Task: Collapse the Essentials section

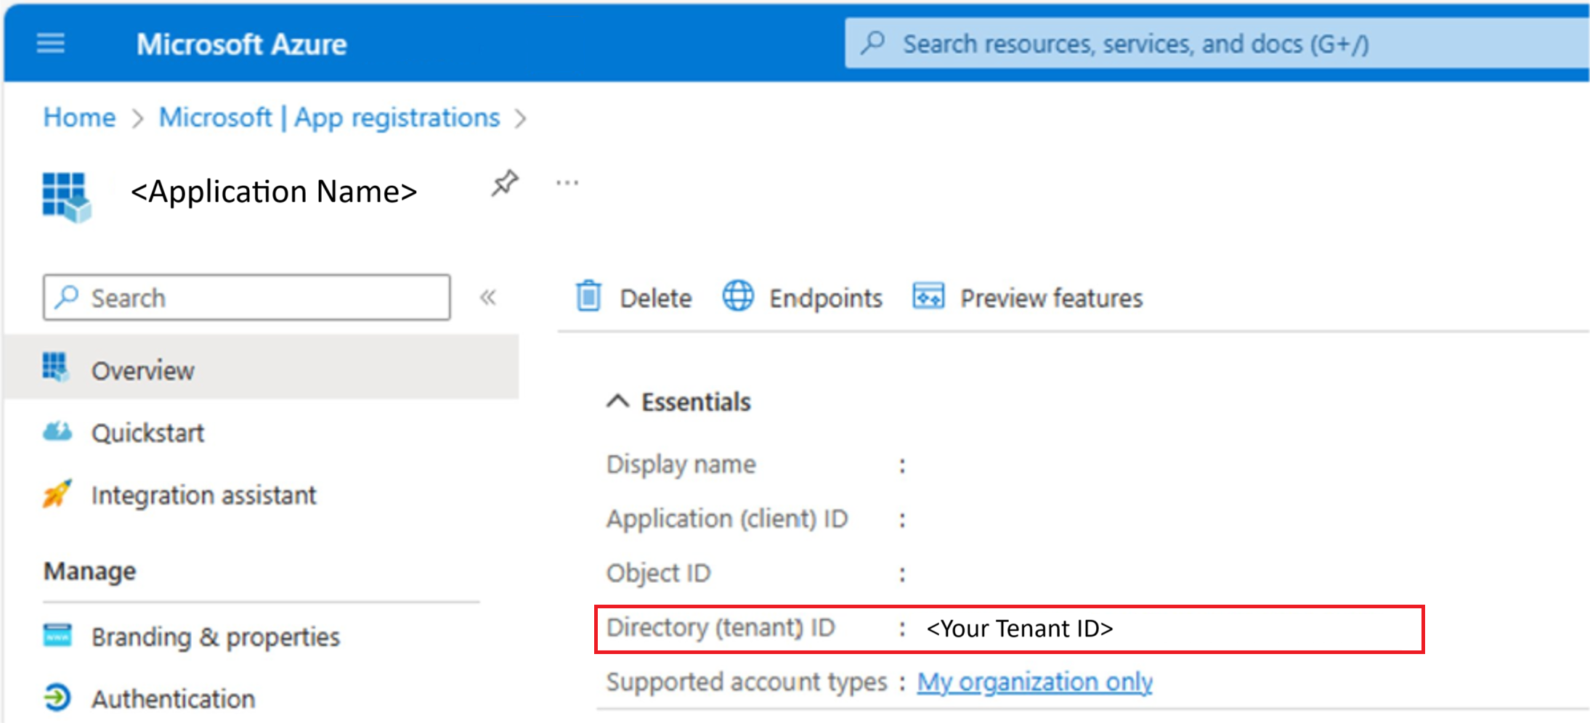Action: click(618, 401)
